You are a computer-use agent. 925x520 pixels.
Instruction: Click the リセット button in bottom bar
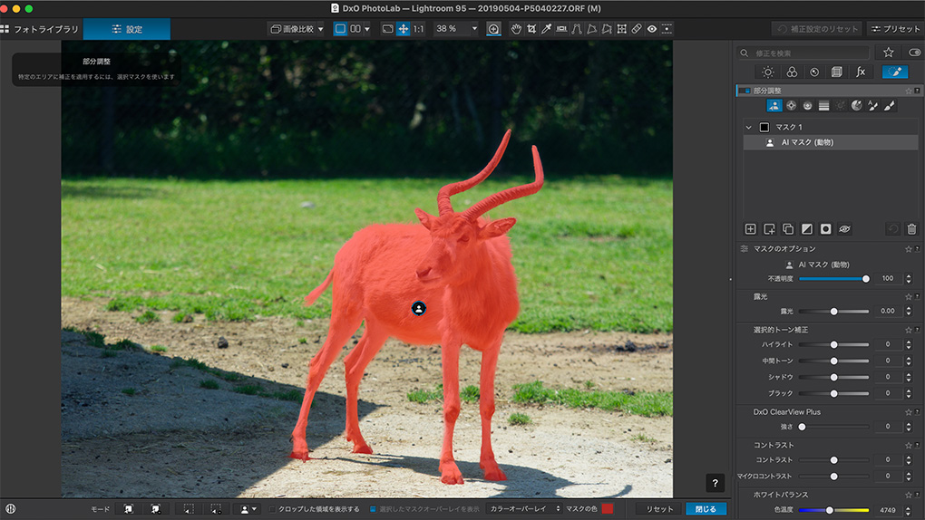659,509
